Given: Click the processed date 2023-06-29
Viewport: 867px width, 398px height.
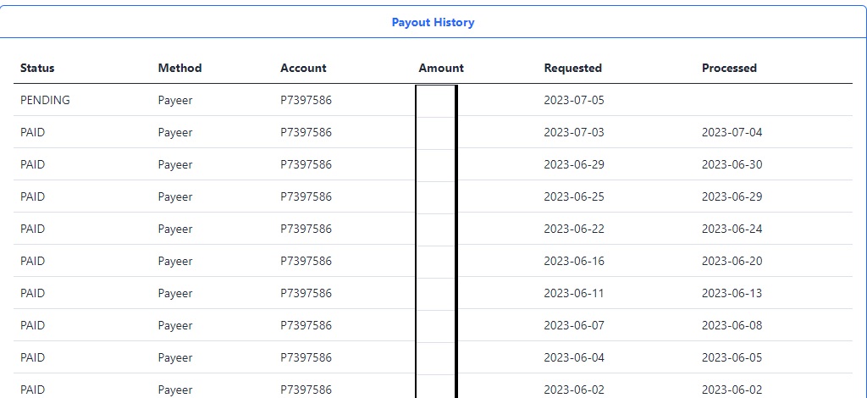Looking at the screenshot, I should (732, 196).
